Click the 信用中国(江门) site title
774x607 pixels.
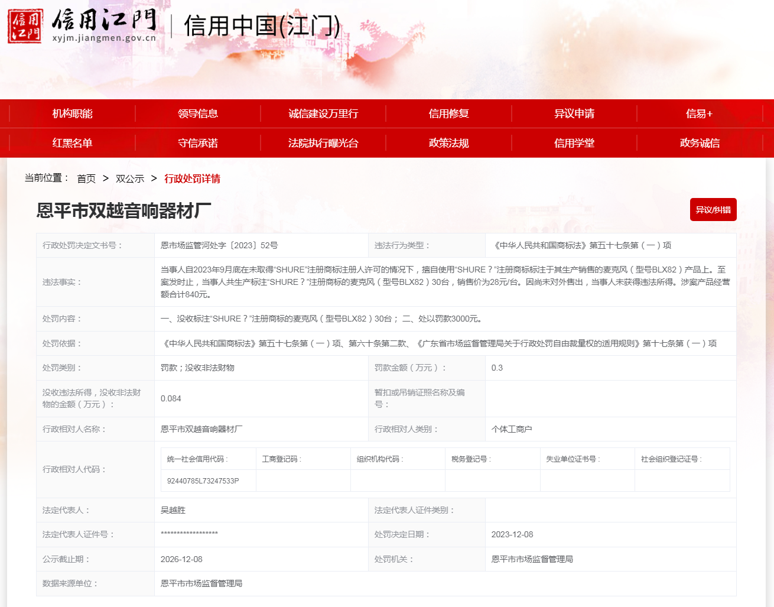click(x=262, y=26)
